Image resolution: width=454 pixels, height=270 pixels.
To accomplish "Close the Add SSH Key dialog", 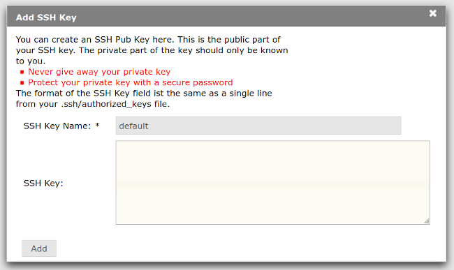I will pos(432,13).
